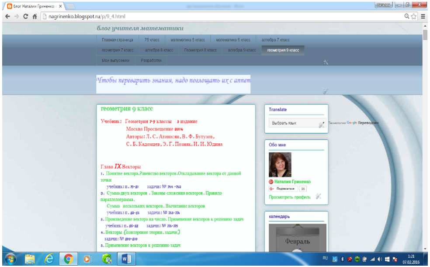This screenshot has height=267, width=430.
Task: Click wrench edit icon in navigation bar
Action: 326,62
